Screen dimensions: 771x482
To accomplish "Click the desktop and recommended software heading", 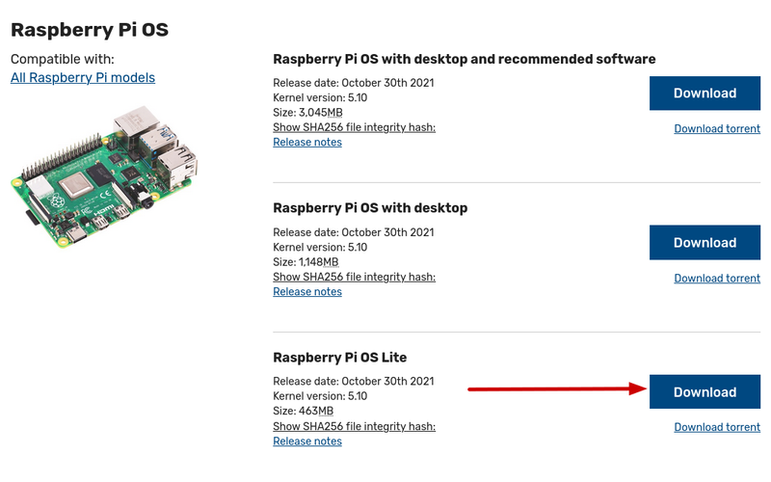I will pyautogui.click(x=464, y=59).
